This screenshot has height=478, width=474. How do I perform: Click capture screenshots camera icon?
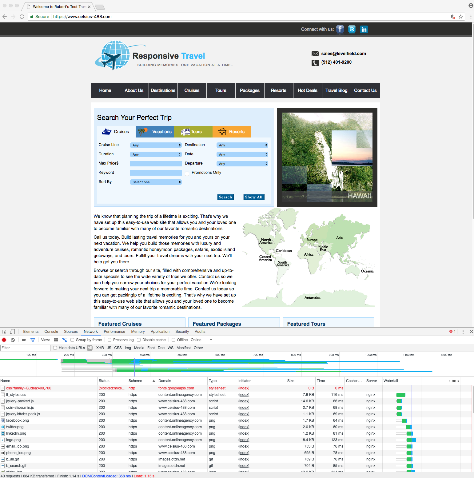click(24, 340)
